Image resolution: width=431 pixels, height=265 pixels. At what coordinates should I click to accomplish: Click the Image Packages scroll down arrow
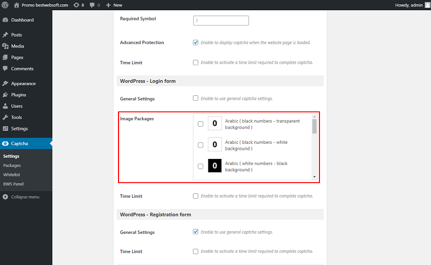[x=315, y=177]
